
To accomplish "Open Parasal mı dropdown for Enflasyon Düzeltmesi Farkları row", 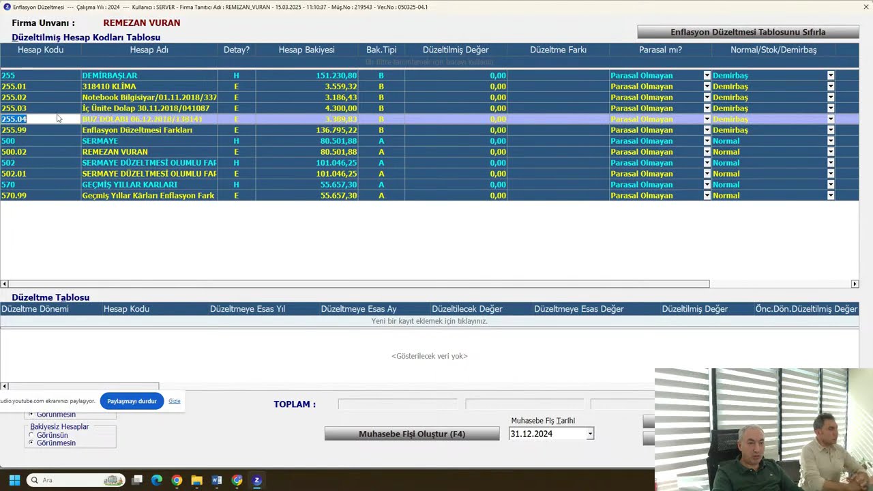I will coord(707,130).
